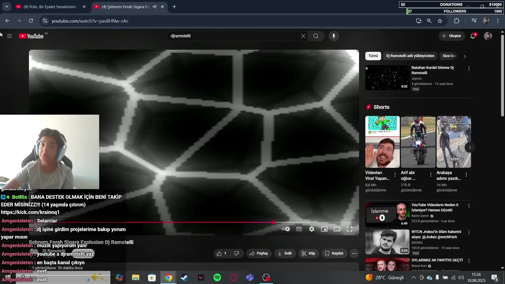This screenshot has width=505, height=284.
Task: Open options for 'Videoları Viral Yapan' short
Action: [x=395, y=175]
